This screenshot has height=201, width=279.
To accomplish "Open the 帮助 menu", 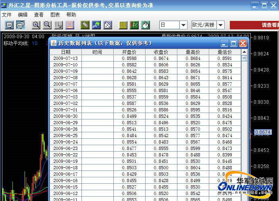I will [x=71, y=15].
